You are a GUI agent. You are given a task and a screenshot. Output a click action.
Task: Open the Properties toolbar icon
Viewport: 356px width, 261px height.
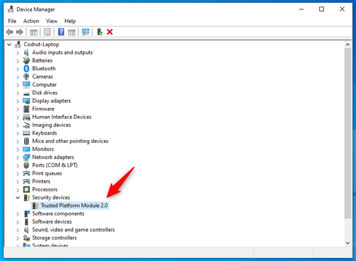tap(47, 32)
